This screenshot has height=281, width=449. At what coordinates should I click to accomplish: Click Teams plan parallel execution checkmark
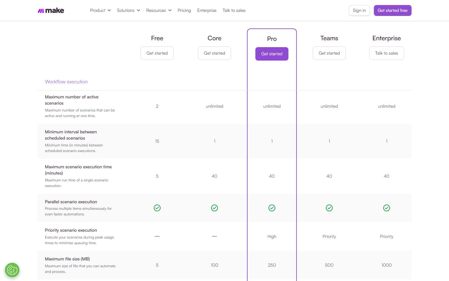[329, 208]
